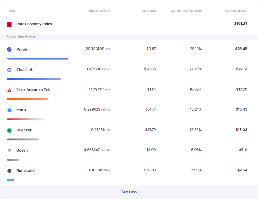Click the Numeraire dark hexagon icon

(x=9, y=171)
